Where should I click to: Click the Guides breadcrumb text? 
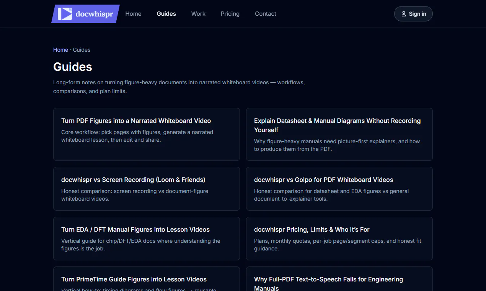pyautogui.click(x=82, y=50)
